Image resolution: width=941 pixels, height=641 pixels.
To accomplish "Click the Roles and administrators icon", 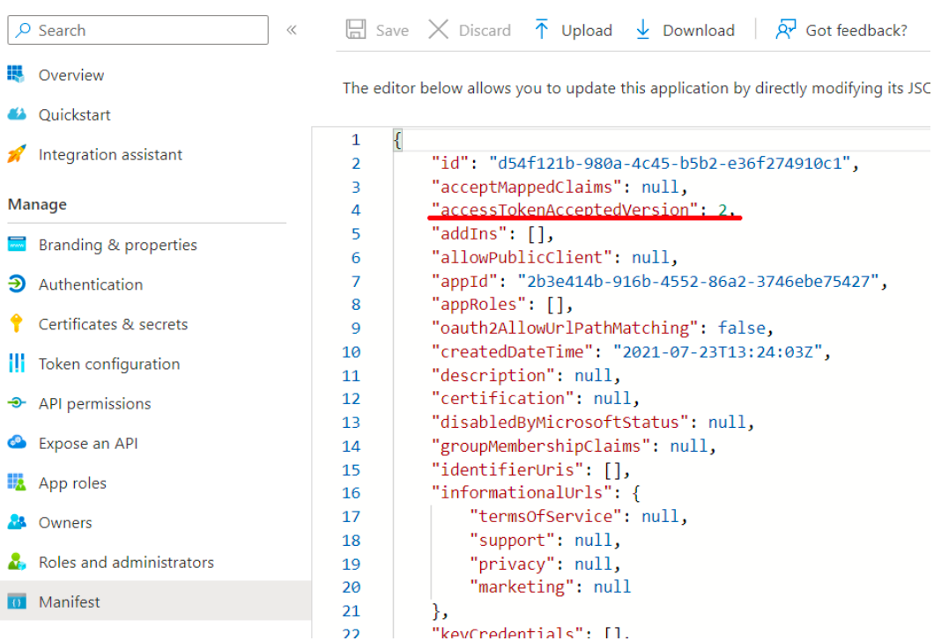I will click(x=16, y=561).
